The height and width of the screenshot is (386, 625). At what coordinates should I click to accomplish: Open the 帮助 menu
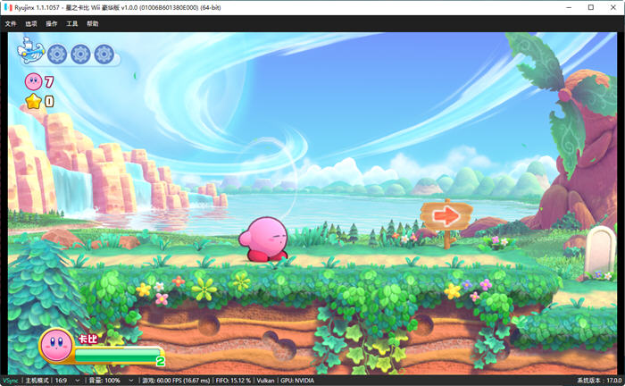click(x=93, y=24)
